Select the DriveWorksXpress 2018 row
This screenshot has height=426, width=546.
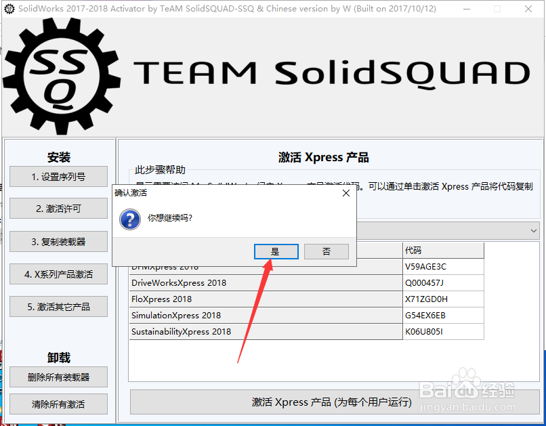tap(266, 283)
